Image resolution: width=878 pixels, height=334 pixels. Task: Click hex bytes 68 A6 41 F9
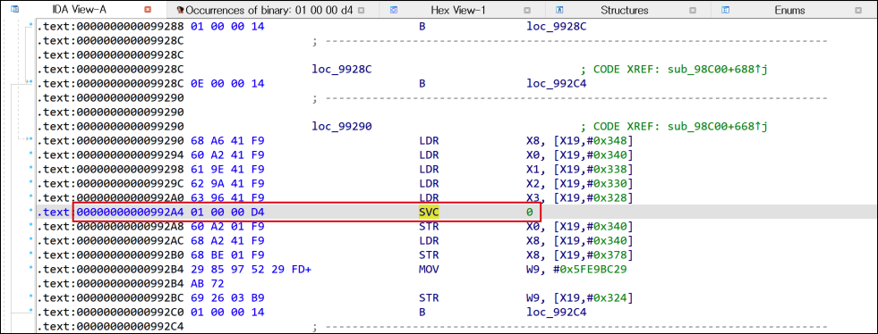pos(227,140)
